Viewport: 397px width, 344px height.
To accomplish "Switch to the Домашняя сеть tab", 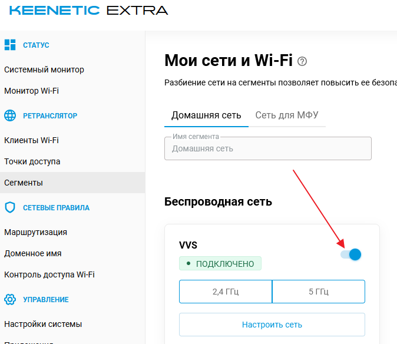I will [206, 115].
